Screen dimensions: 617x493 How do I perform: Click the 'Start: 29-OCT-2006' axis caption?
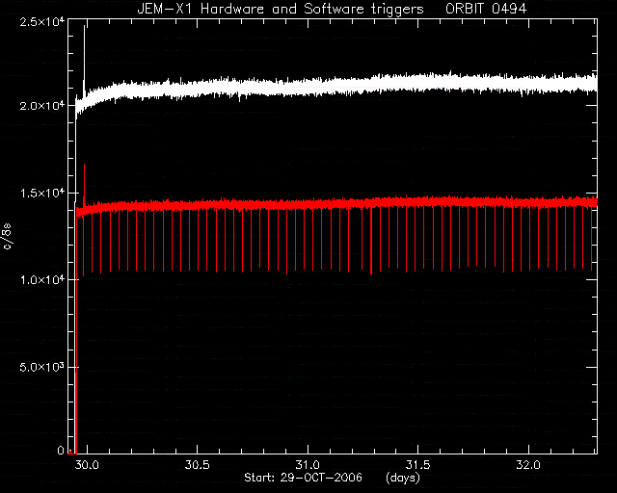303,478
